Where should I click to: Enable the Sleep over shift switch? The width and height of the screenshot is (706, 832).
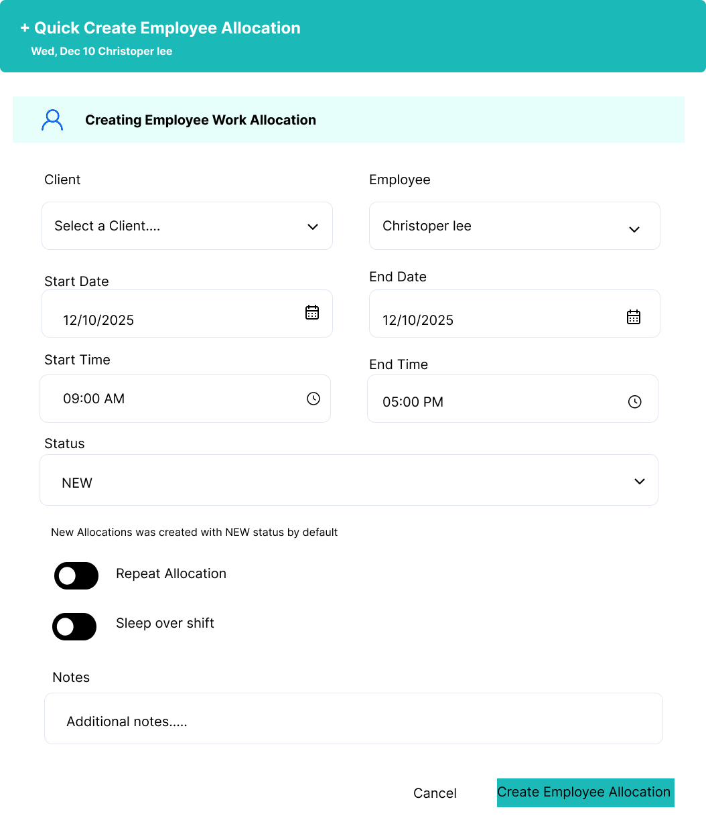(x=74, y=626)
